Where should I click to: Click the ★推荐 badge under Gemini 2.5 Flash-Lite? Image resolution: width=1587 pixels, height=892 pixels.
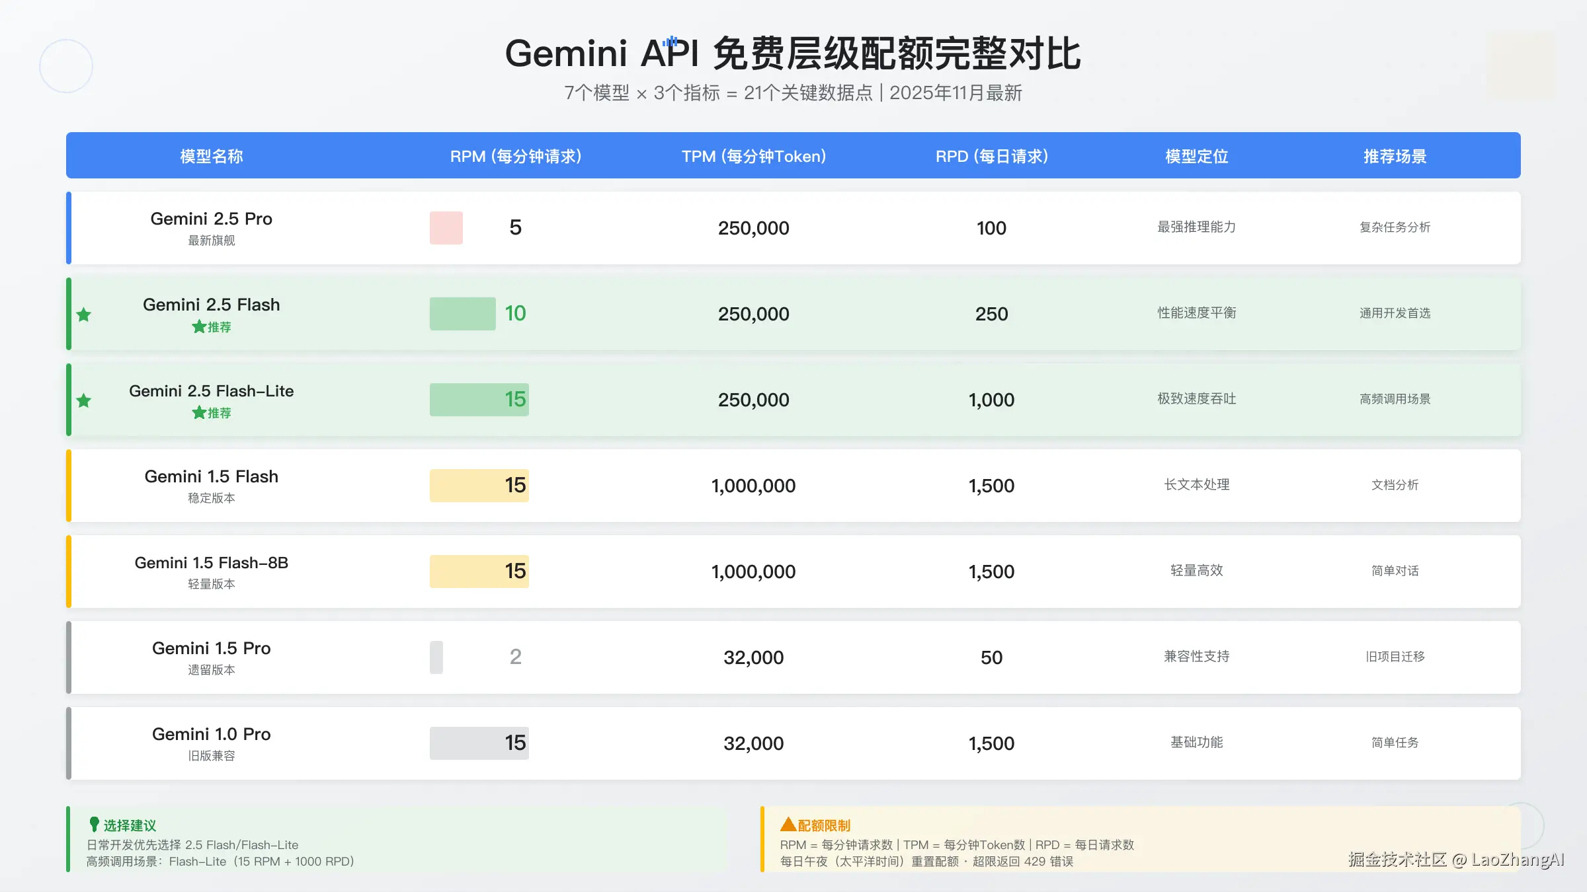pos(212,412)
